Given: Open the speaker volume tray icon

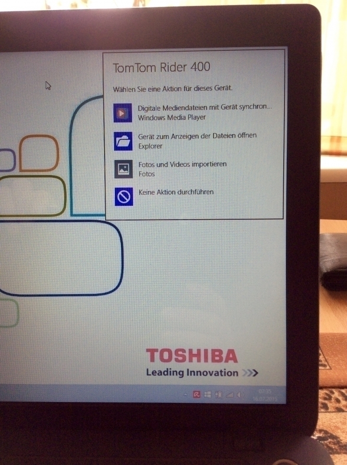Looking at the screenshot, I should click(241, 395).
